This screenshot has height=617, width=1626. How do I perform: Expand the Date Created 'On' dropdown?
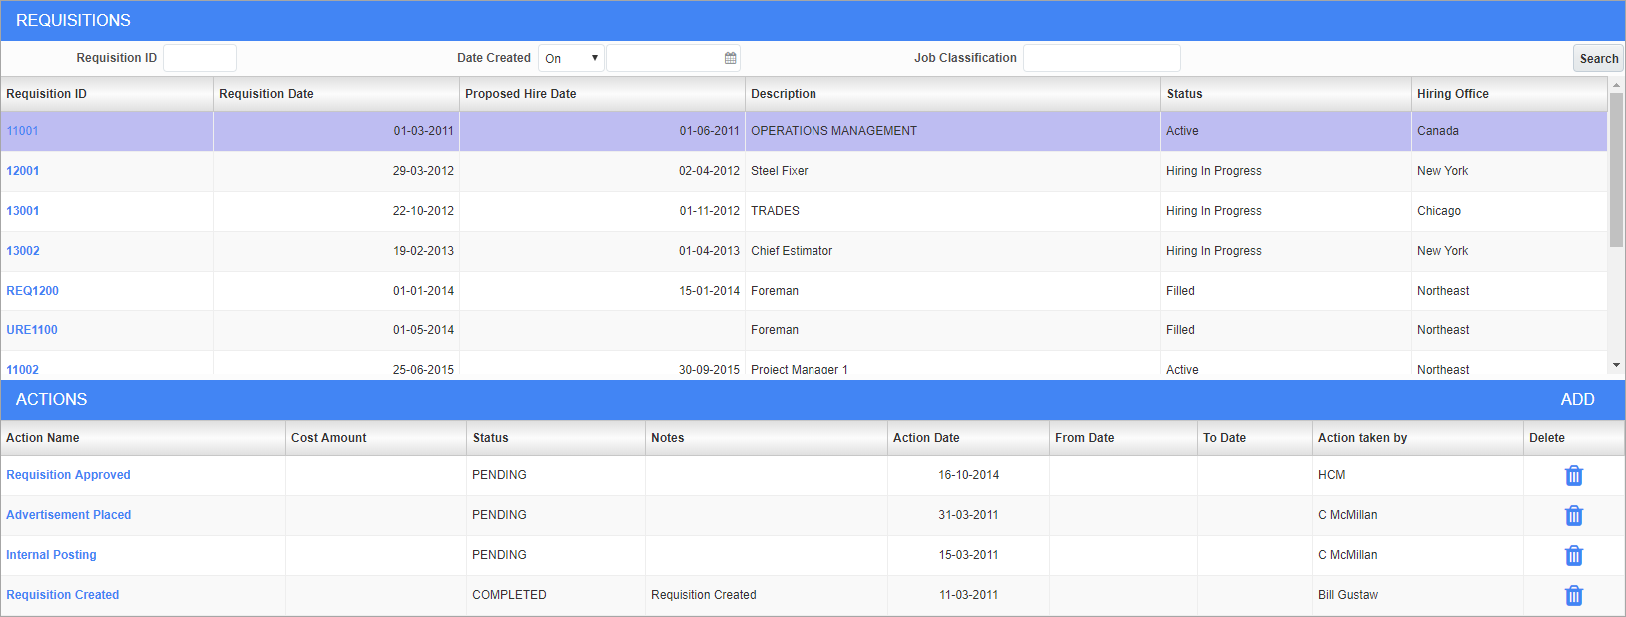(x=571, y=58)
